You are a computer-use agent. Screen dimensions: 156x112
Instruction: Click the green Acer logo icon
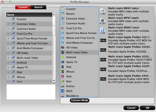[63, 81]
